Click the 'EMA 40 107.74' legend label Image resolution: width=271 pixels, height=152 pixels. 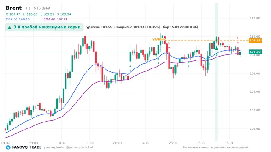(x=55, y=19)
